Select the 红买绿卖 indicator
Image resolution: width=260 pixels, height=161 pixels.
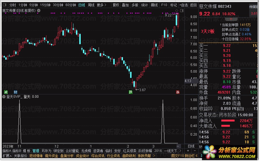pyautogui.click(x=130, y=151)
